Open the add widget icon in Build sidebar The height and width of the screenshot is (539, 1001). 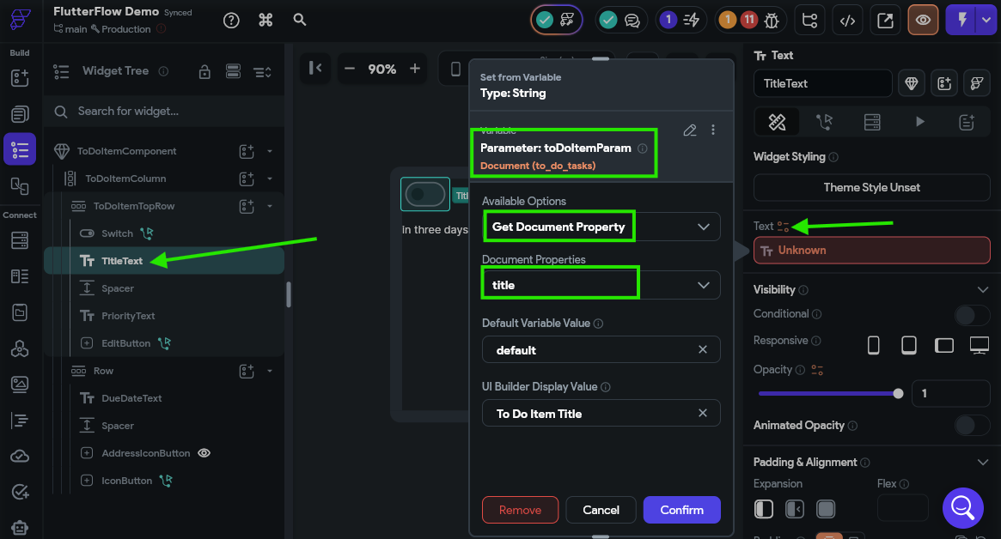click(x=20, y=78)
